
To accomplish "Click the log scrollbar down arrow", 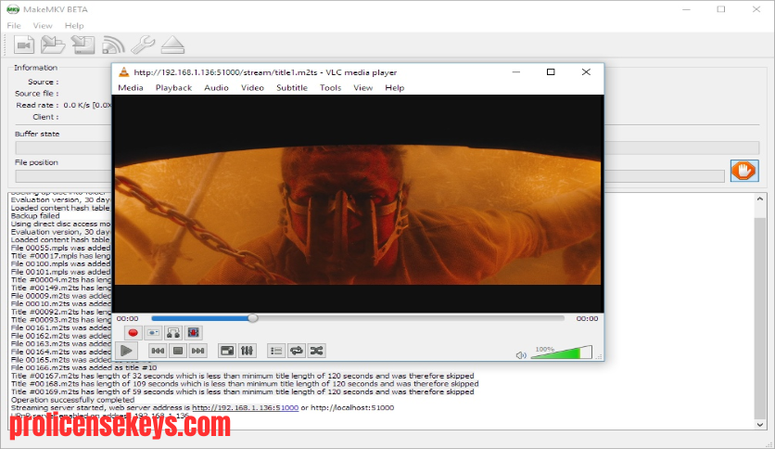I will [x=759, y=424].
